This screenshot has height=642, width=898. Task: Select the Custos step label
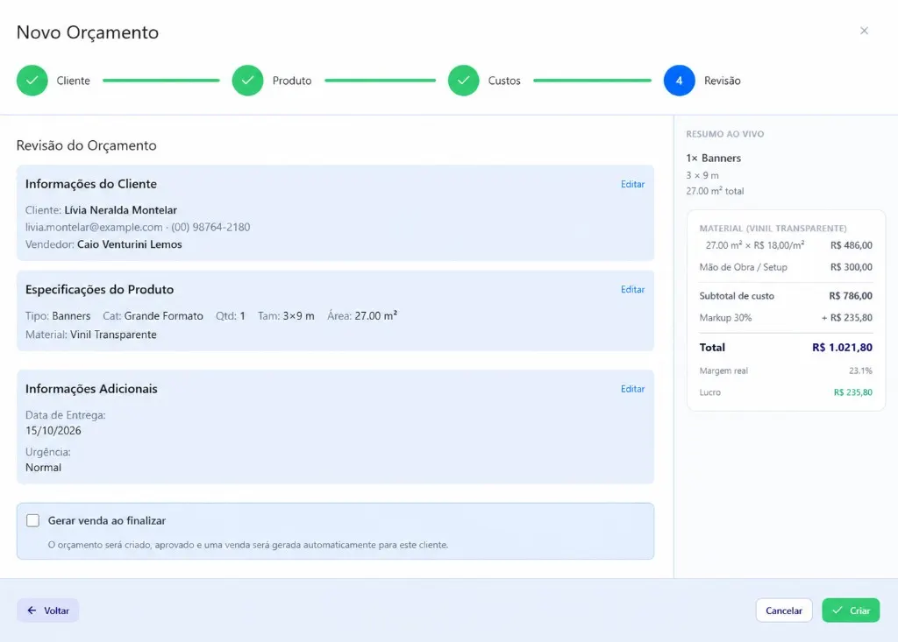point(504,81)
